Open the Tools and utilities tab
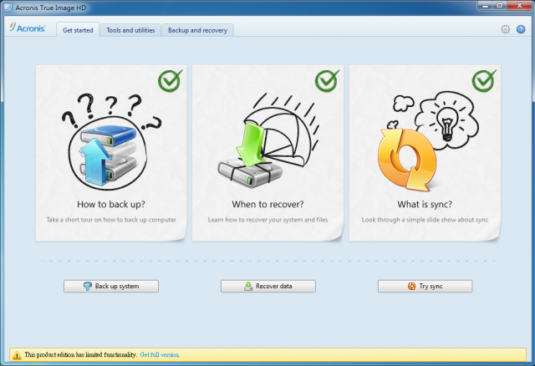Image resolution: width=535 pixels, height=366 pixels. pyautogui.click(x=130, y=30)
